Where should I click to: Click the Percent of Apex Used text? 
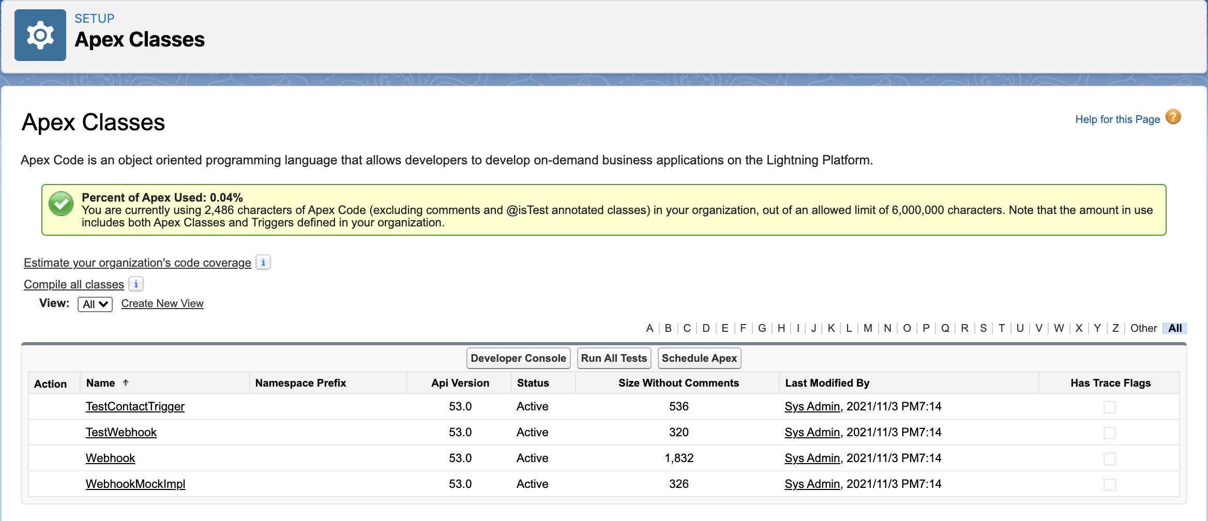[162, 197]
